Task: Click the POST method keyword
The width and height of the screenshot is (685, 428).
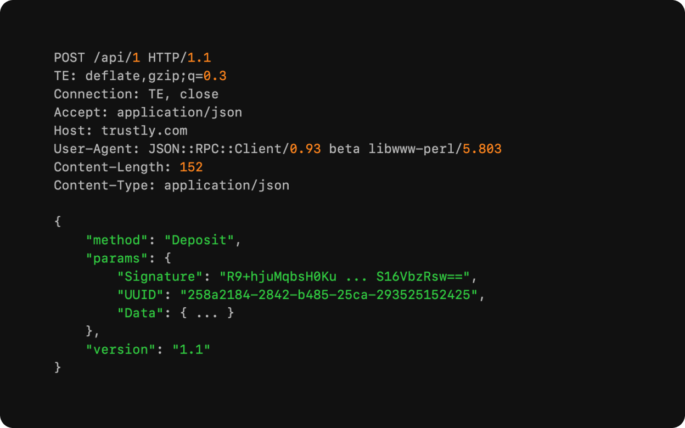Action: tap(69, 58)
